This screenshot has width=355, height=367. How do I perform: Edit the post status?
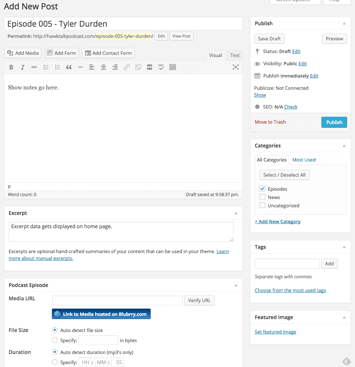296,51
